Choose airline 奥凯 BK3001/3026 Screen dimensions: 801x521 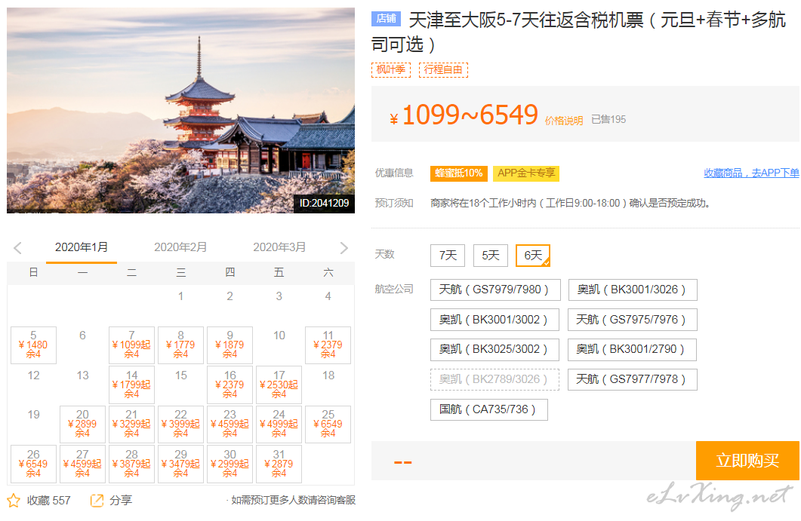633,290
